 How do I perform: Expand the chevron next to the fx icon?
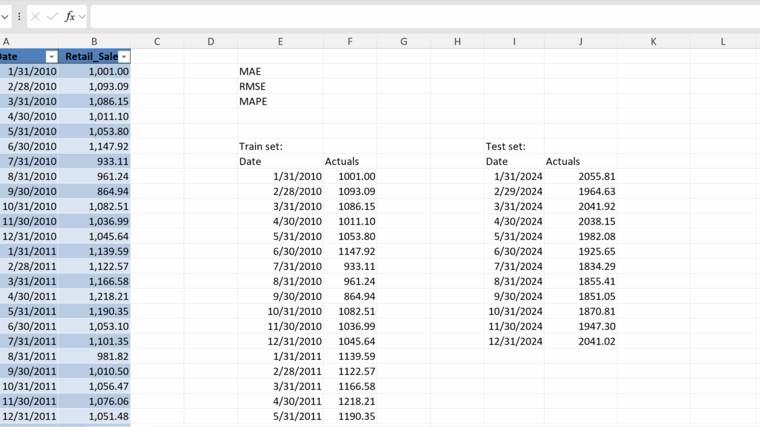81,17
